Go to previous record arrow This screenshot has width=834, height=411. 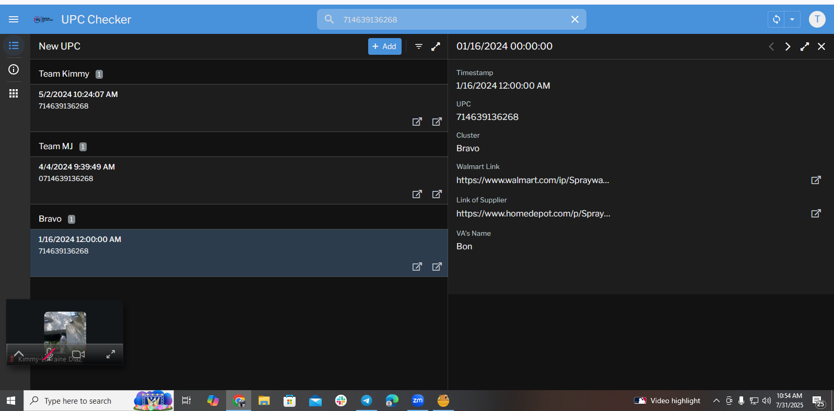coord(771,46)
